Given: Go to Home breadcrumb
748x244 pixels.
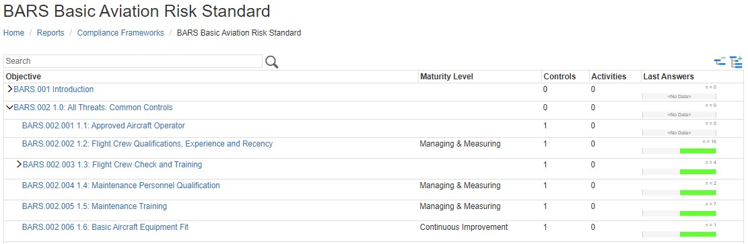Looking at the screenshot, I should 14,33.
